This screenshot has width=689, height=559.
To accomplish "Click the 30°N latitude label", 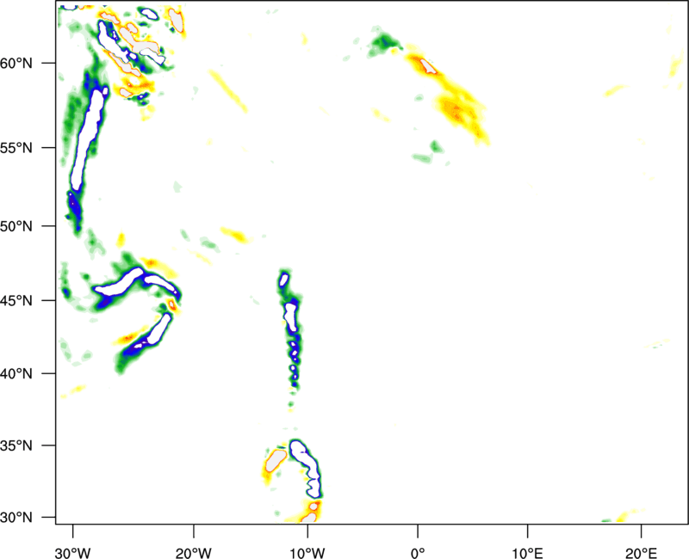I will pos(16,518).
